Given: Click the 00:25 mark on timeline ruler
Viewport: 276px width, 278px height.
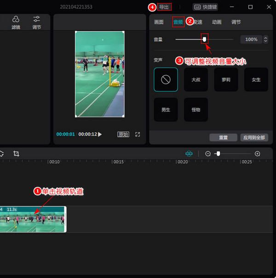Looking at the screenshot, I should tap(247, 162).
